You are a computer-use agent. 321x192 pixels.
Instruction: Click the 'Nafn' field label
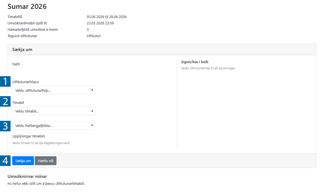[16, 64]
